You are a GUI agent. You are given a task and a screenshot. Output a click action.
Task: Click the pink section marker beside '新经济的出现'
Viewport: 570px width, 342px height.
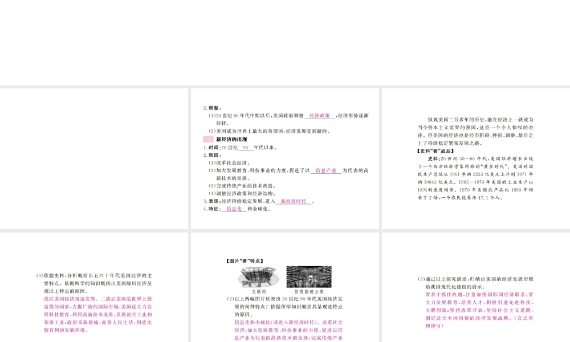pos(208,139)
